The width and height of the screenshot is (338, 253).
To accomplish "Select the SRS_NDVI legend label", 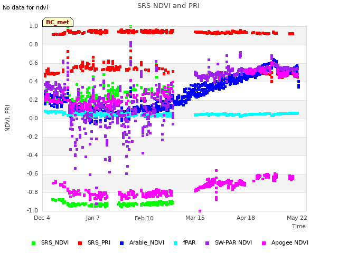I will tap(55, 242).
